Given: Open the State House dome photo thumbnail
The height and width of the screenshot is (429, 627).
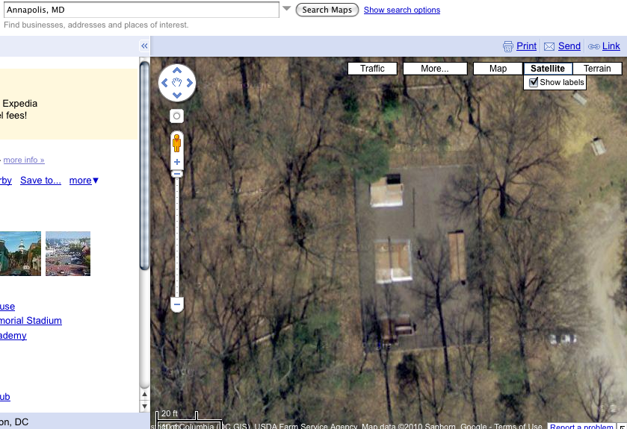Looking at the screenshot, I should pos(20,254).
